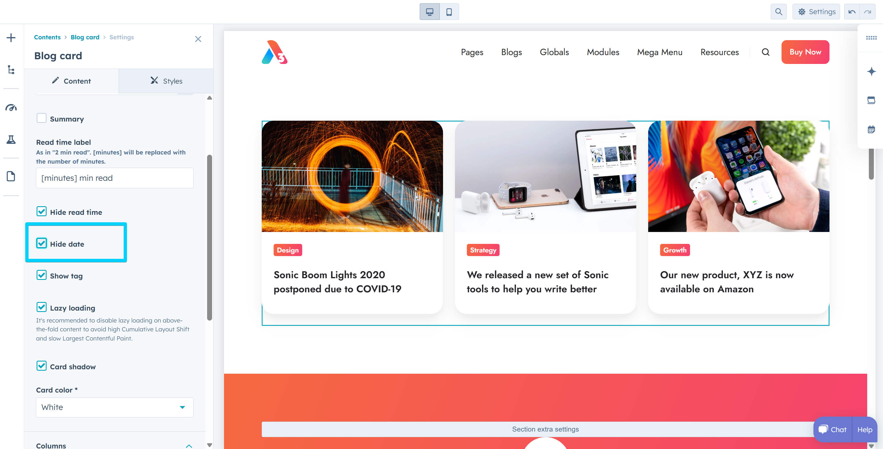
Task: Open the Mega Menu nav item
Action: [x=660, y=52]
